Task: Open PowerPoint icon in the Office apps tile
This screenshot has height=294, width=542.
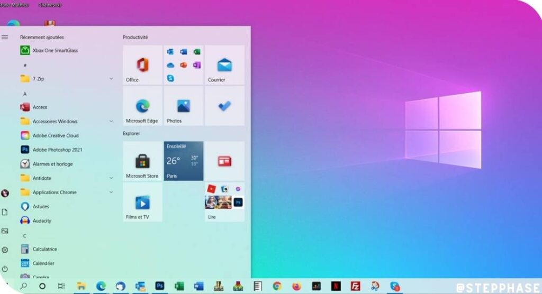Action: tap(184, 65)
